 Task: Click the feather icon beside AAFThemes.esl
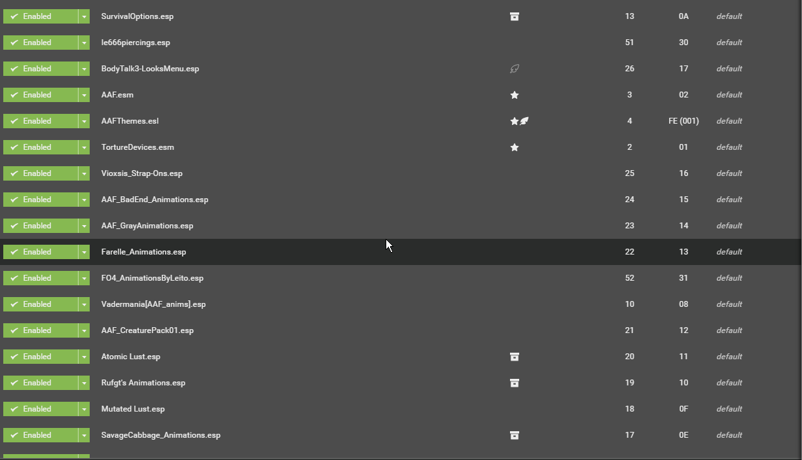click(524, 121)
